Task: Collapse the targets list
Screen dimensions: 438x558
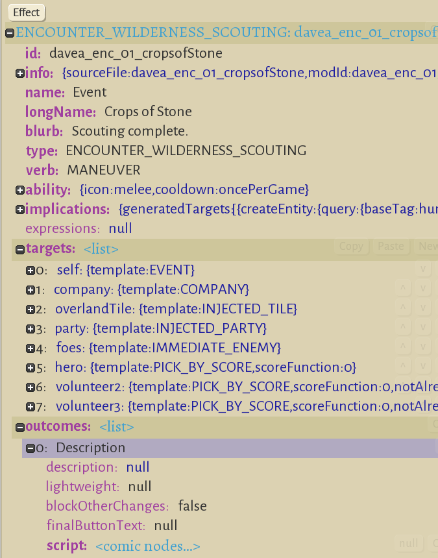Action: pos(19,249)
